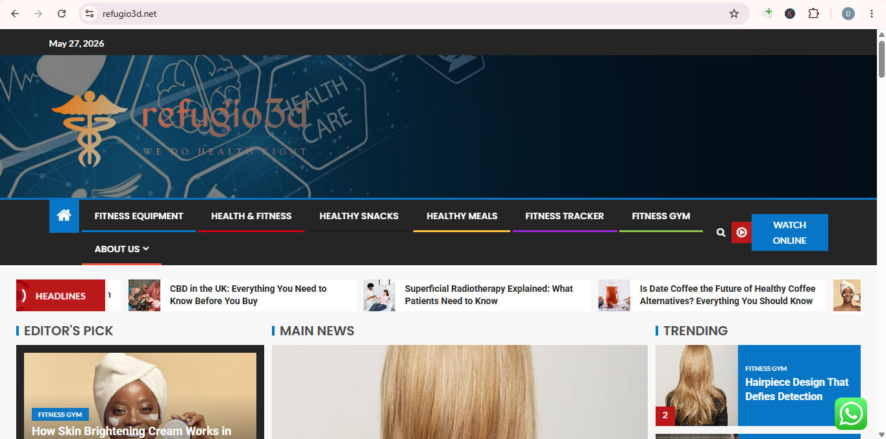Reload the page with the refresh icon

(62, 14)
